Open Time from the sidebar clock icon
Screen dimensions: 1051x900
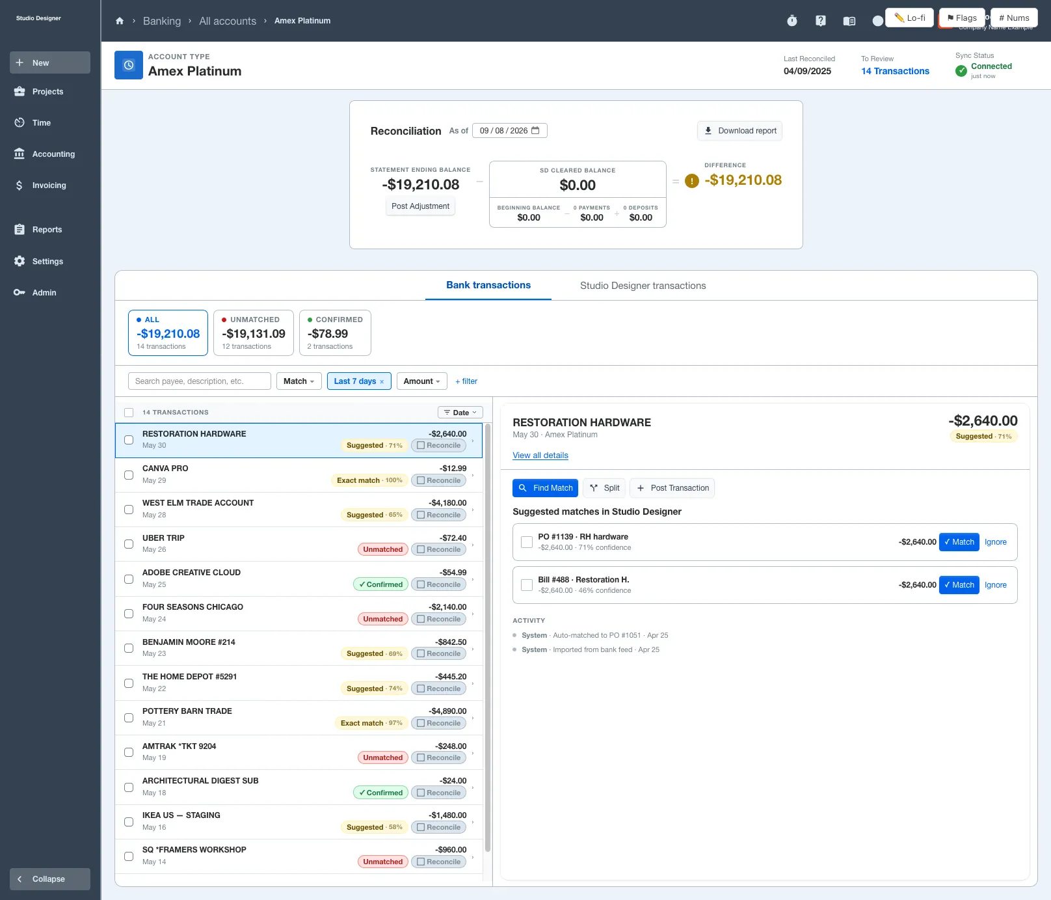point(20,123)
